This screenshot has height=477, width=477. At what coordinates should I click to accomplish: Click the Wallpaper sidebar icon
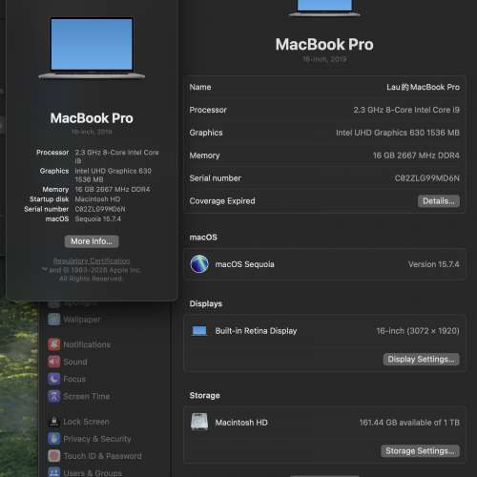coord(54,320)
